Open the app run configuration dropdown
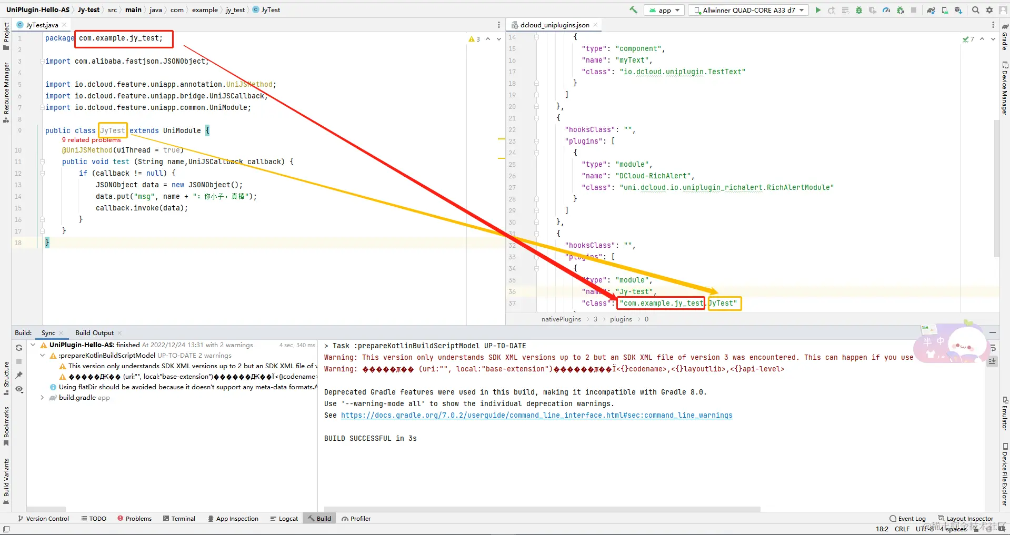Image resolution: width=1010 pixels, height=535 pixels. 664,10
